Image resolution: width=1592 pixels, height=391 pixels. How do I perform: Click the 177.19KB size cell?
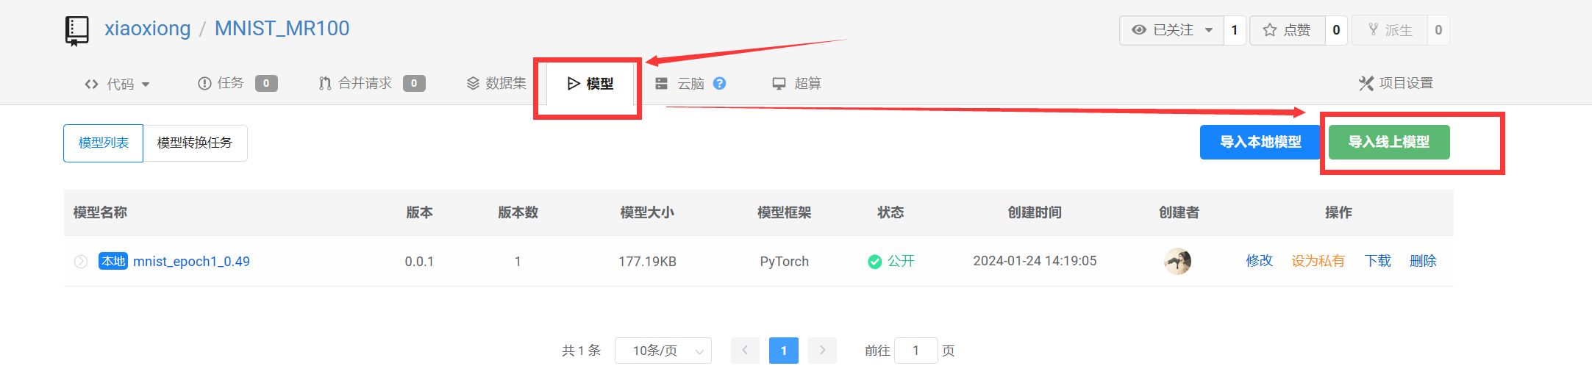pyautogui.click(x=647, y=262)
